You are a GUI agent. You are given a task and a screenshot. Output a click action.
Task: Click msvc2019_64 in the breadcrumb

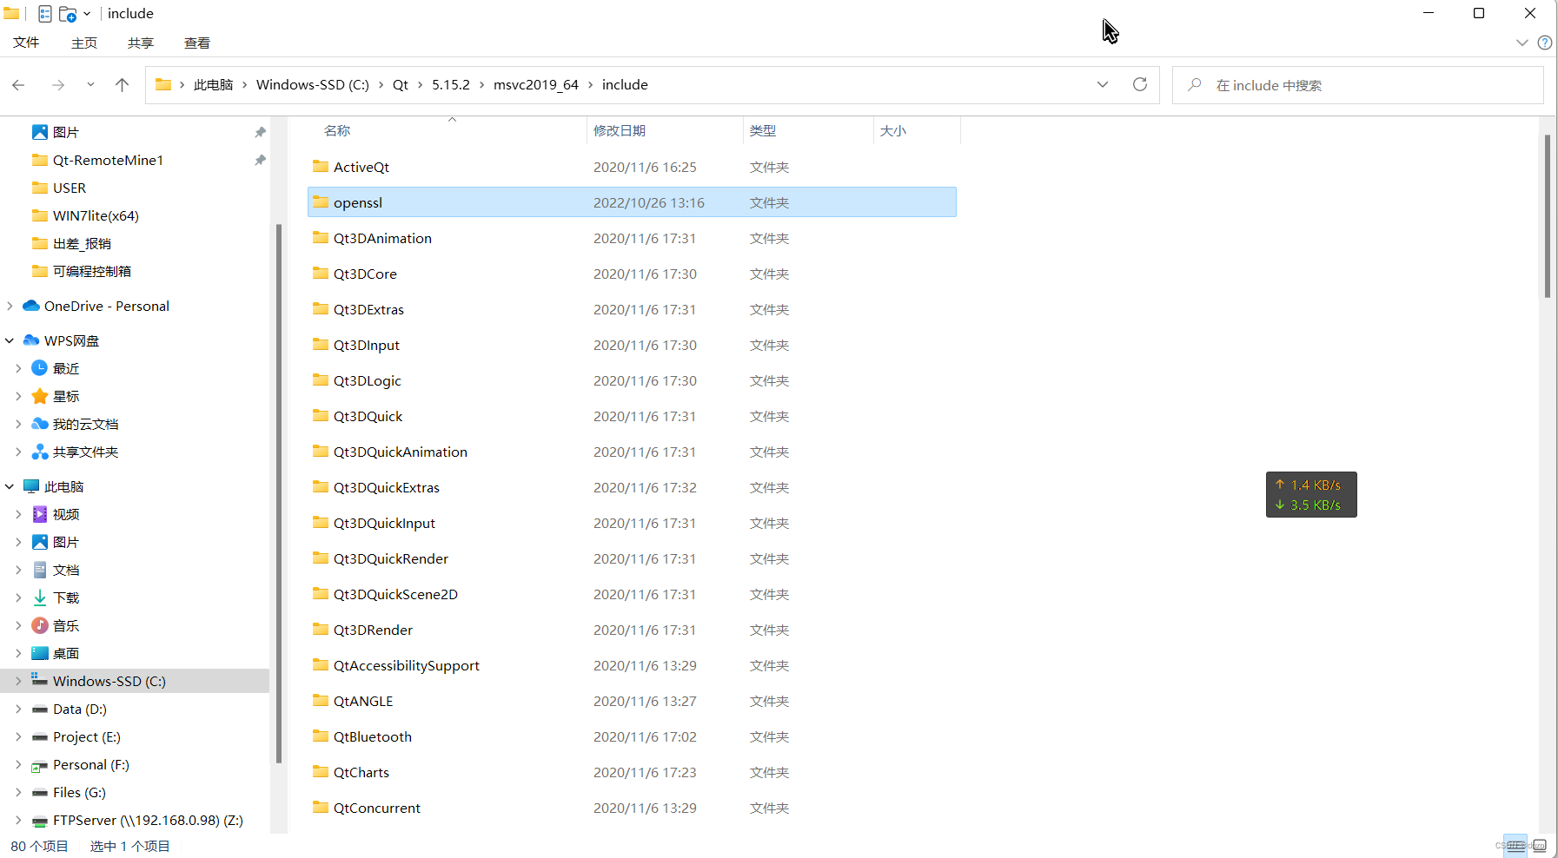[x=536, y=85]
